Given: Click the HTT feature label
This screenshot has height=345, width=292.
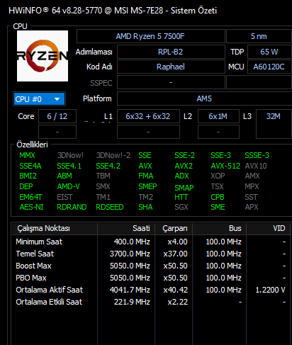Looking at the screenshot, I should [x=181, y=197].
